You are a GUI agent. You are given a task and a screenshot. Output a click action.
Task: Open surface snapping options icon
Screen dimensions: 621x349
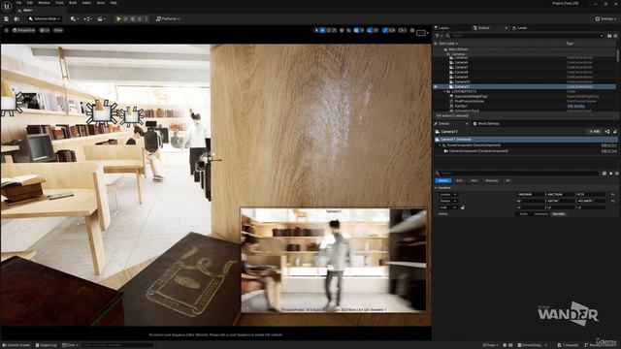tap(349, 30)
